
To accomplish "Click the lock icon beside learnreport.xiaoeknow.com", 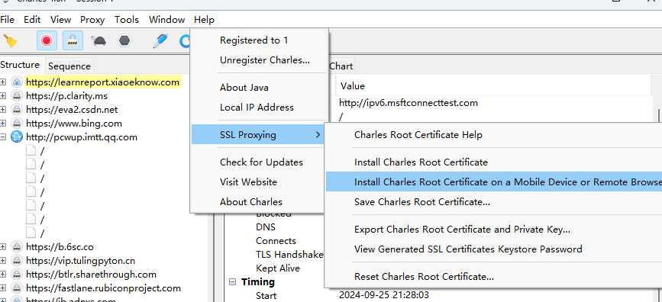I will click(x=17, y=82).
